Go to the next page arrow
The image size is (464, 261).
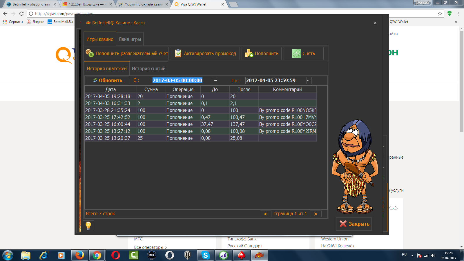(x=316, y=214)
